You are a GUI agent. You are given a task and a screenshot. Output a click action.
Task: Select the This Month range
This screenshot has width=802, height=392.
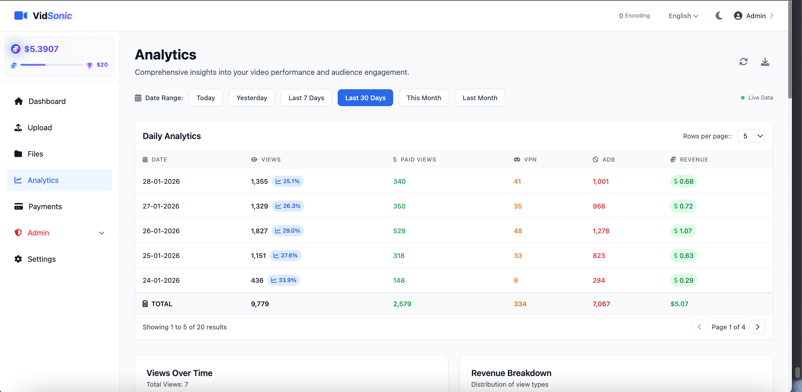click(424, 98)
